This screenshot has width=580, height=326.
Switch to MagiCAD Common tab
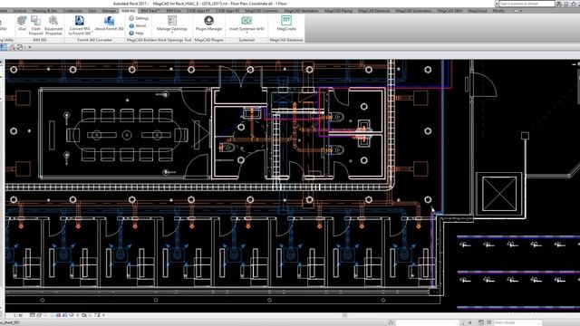262,11
